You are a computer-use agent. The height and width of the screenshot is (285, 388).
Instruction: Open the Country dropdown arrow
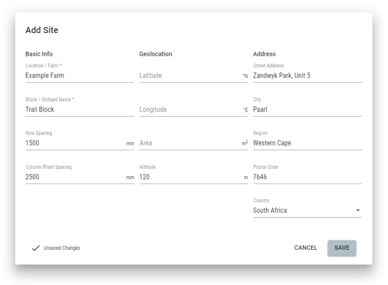click(358, 211)
